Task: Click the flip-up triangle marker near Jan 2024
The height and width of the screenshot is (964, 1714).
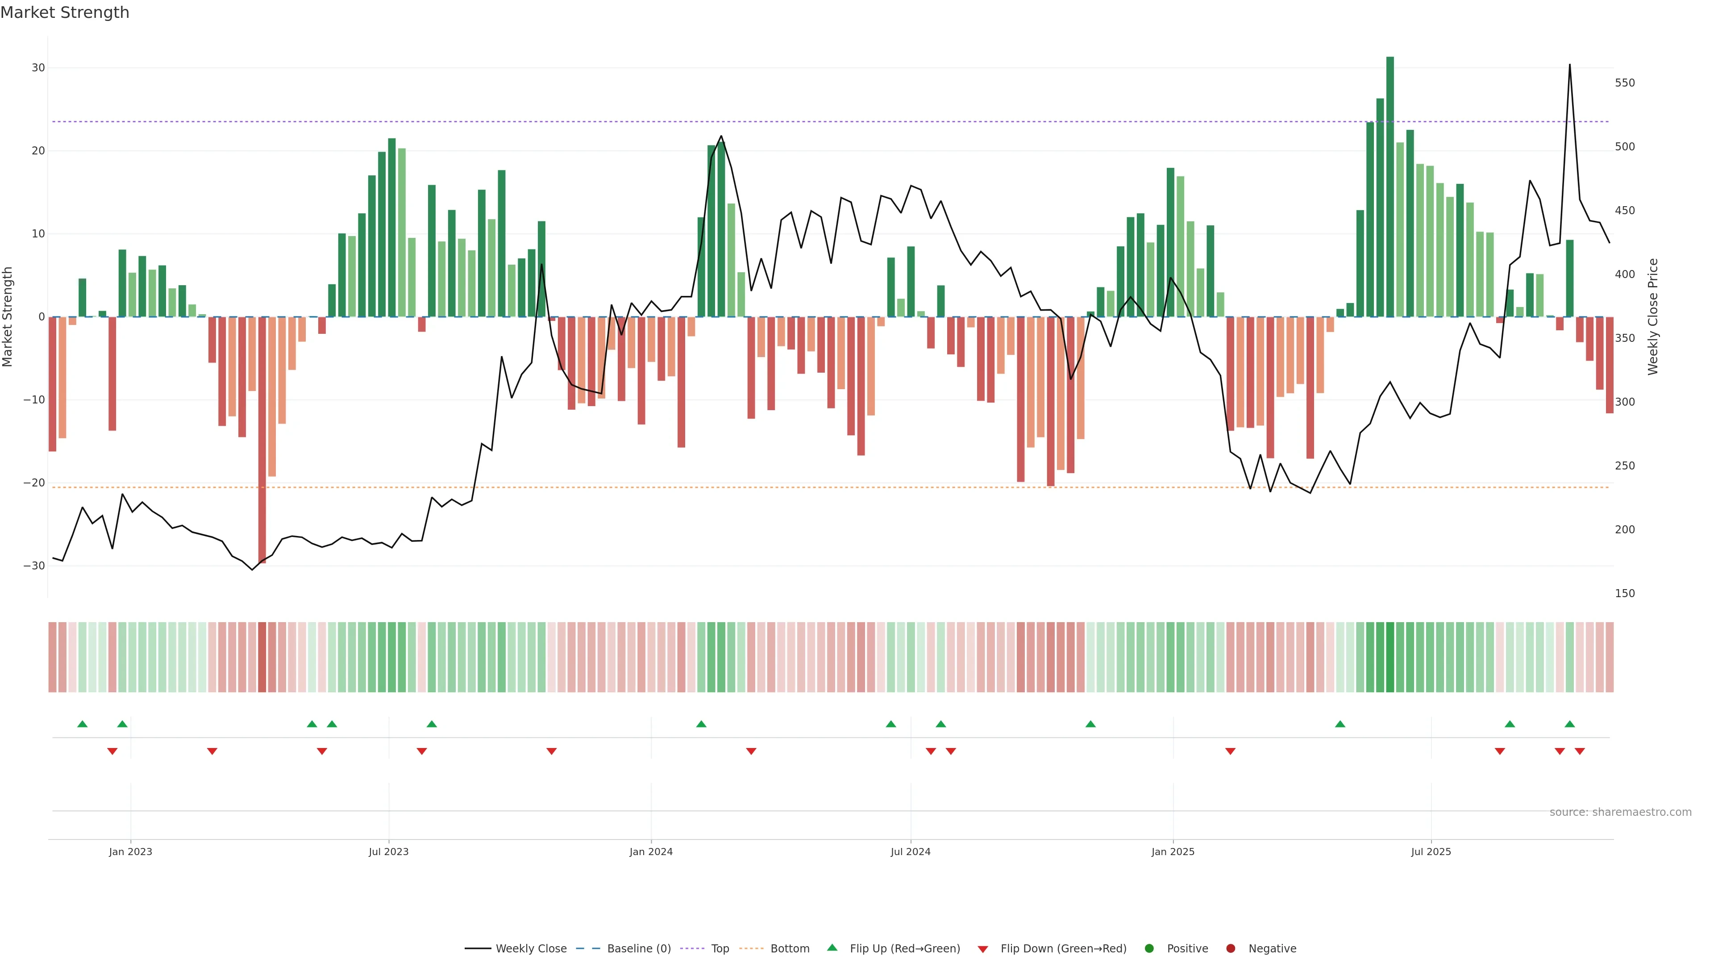Action: pyautogui.click(x=701, y=724)
